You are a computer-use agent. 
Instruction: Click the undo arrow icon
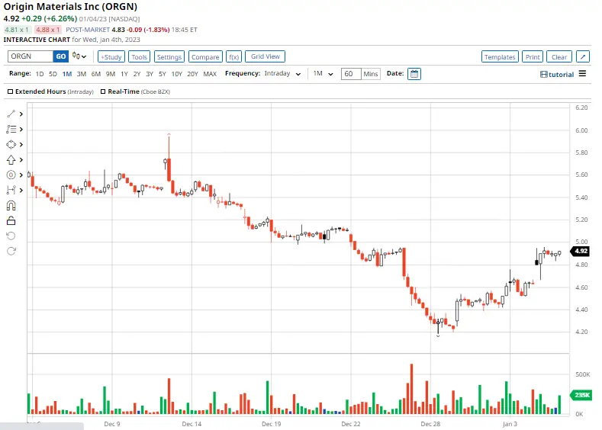pos(11,236)
